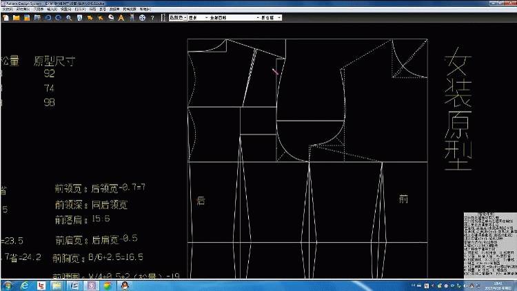Select the magnifier zoom tool
This screenshot has width=517, height=291.
click(69, 18)
